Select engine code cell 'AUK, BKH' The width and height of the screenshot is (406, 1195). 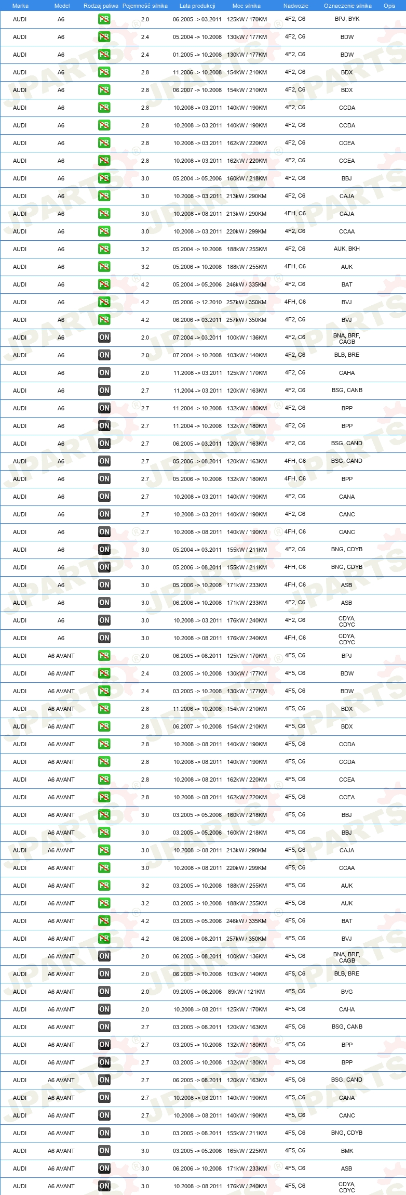click(x=347, y=249)
